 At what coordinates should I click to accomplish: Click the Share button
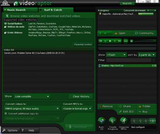click(x=127, y=106)
